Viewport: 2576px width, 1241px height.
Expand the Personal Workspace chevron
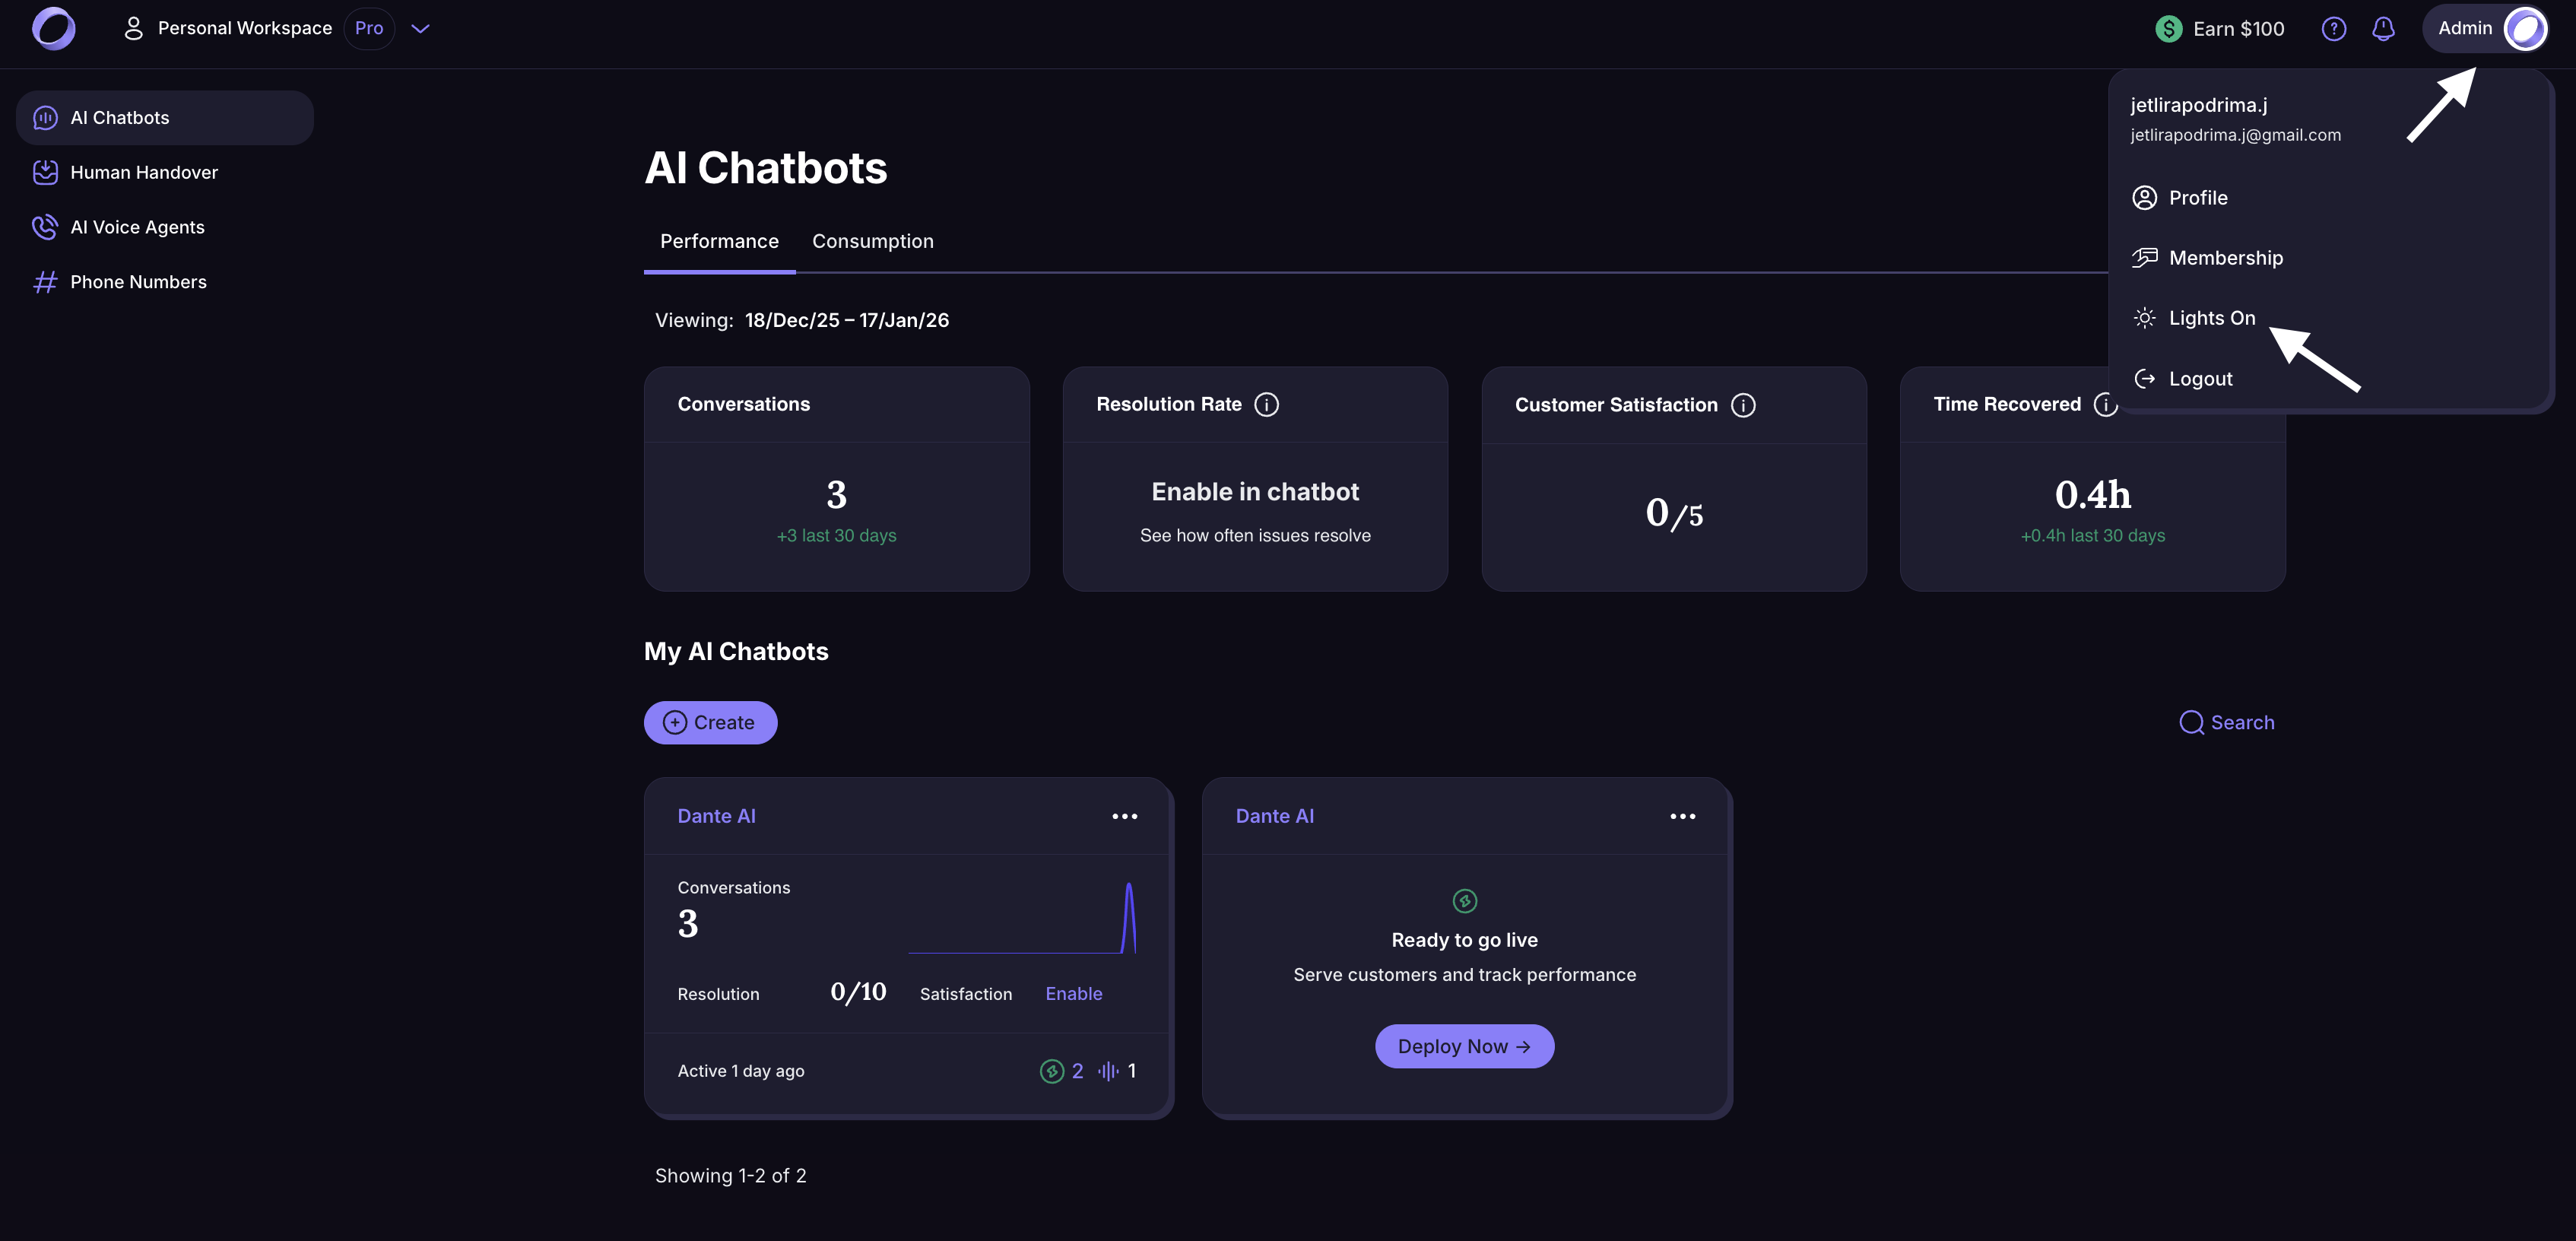tap(421, 29)
